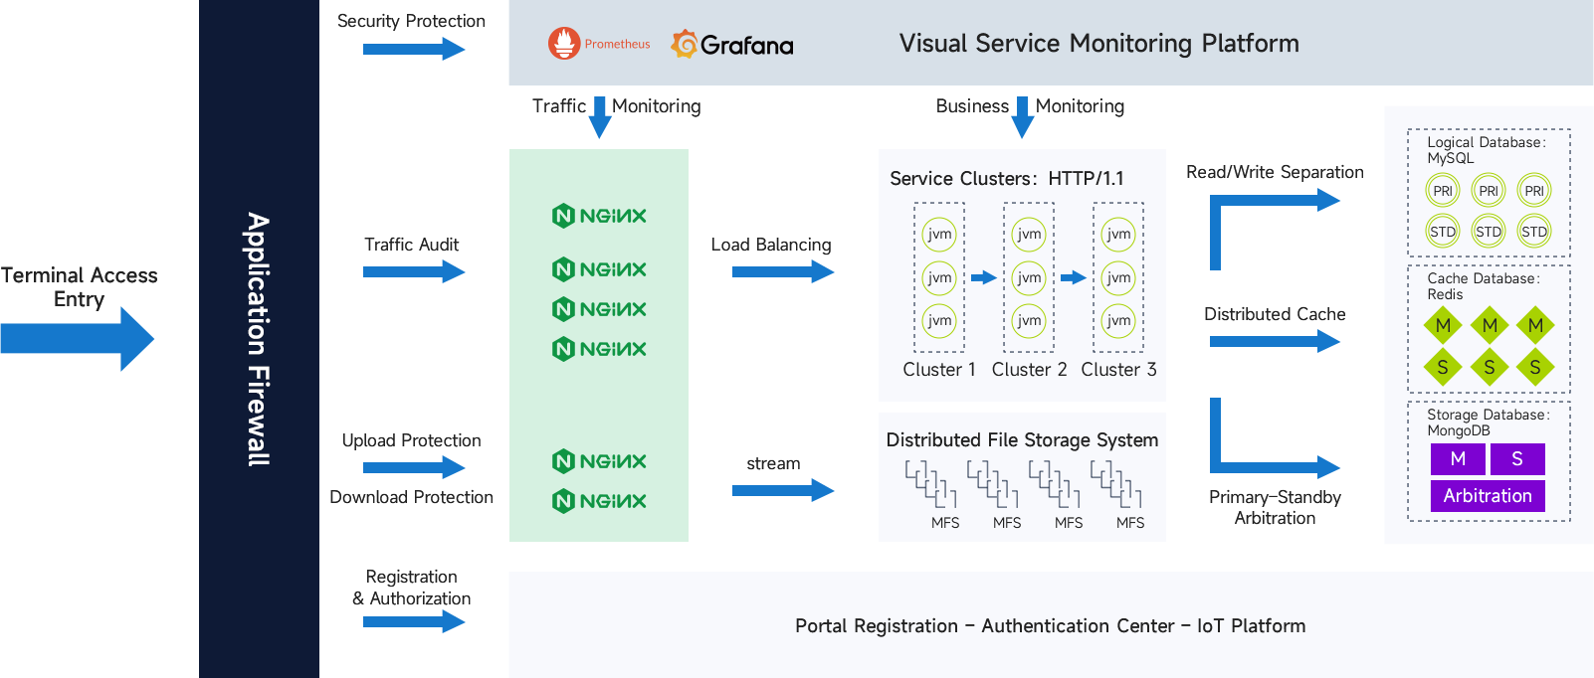Click the leftmost MFS file-tree icon
This screenshot has height=678, width=1594.
point(931,484)
